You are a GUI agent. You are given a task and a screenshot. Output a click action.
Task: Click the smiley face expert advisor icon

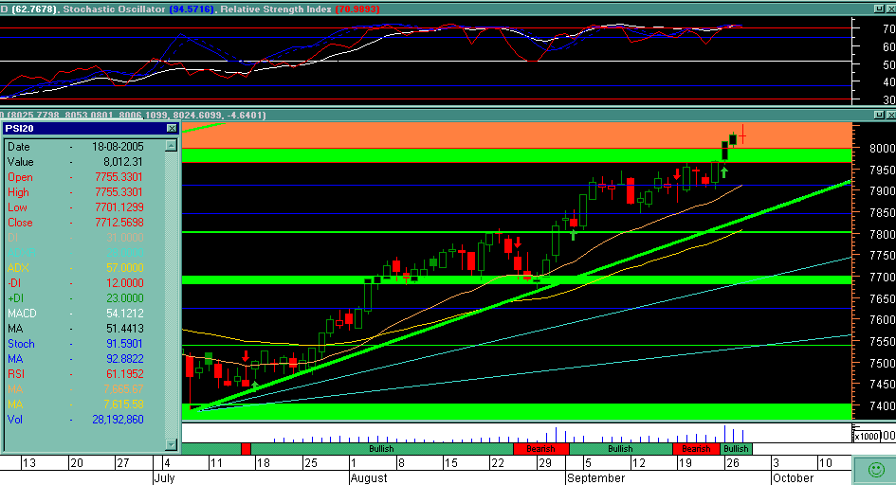(x=873, y=469)
